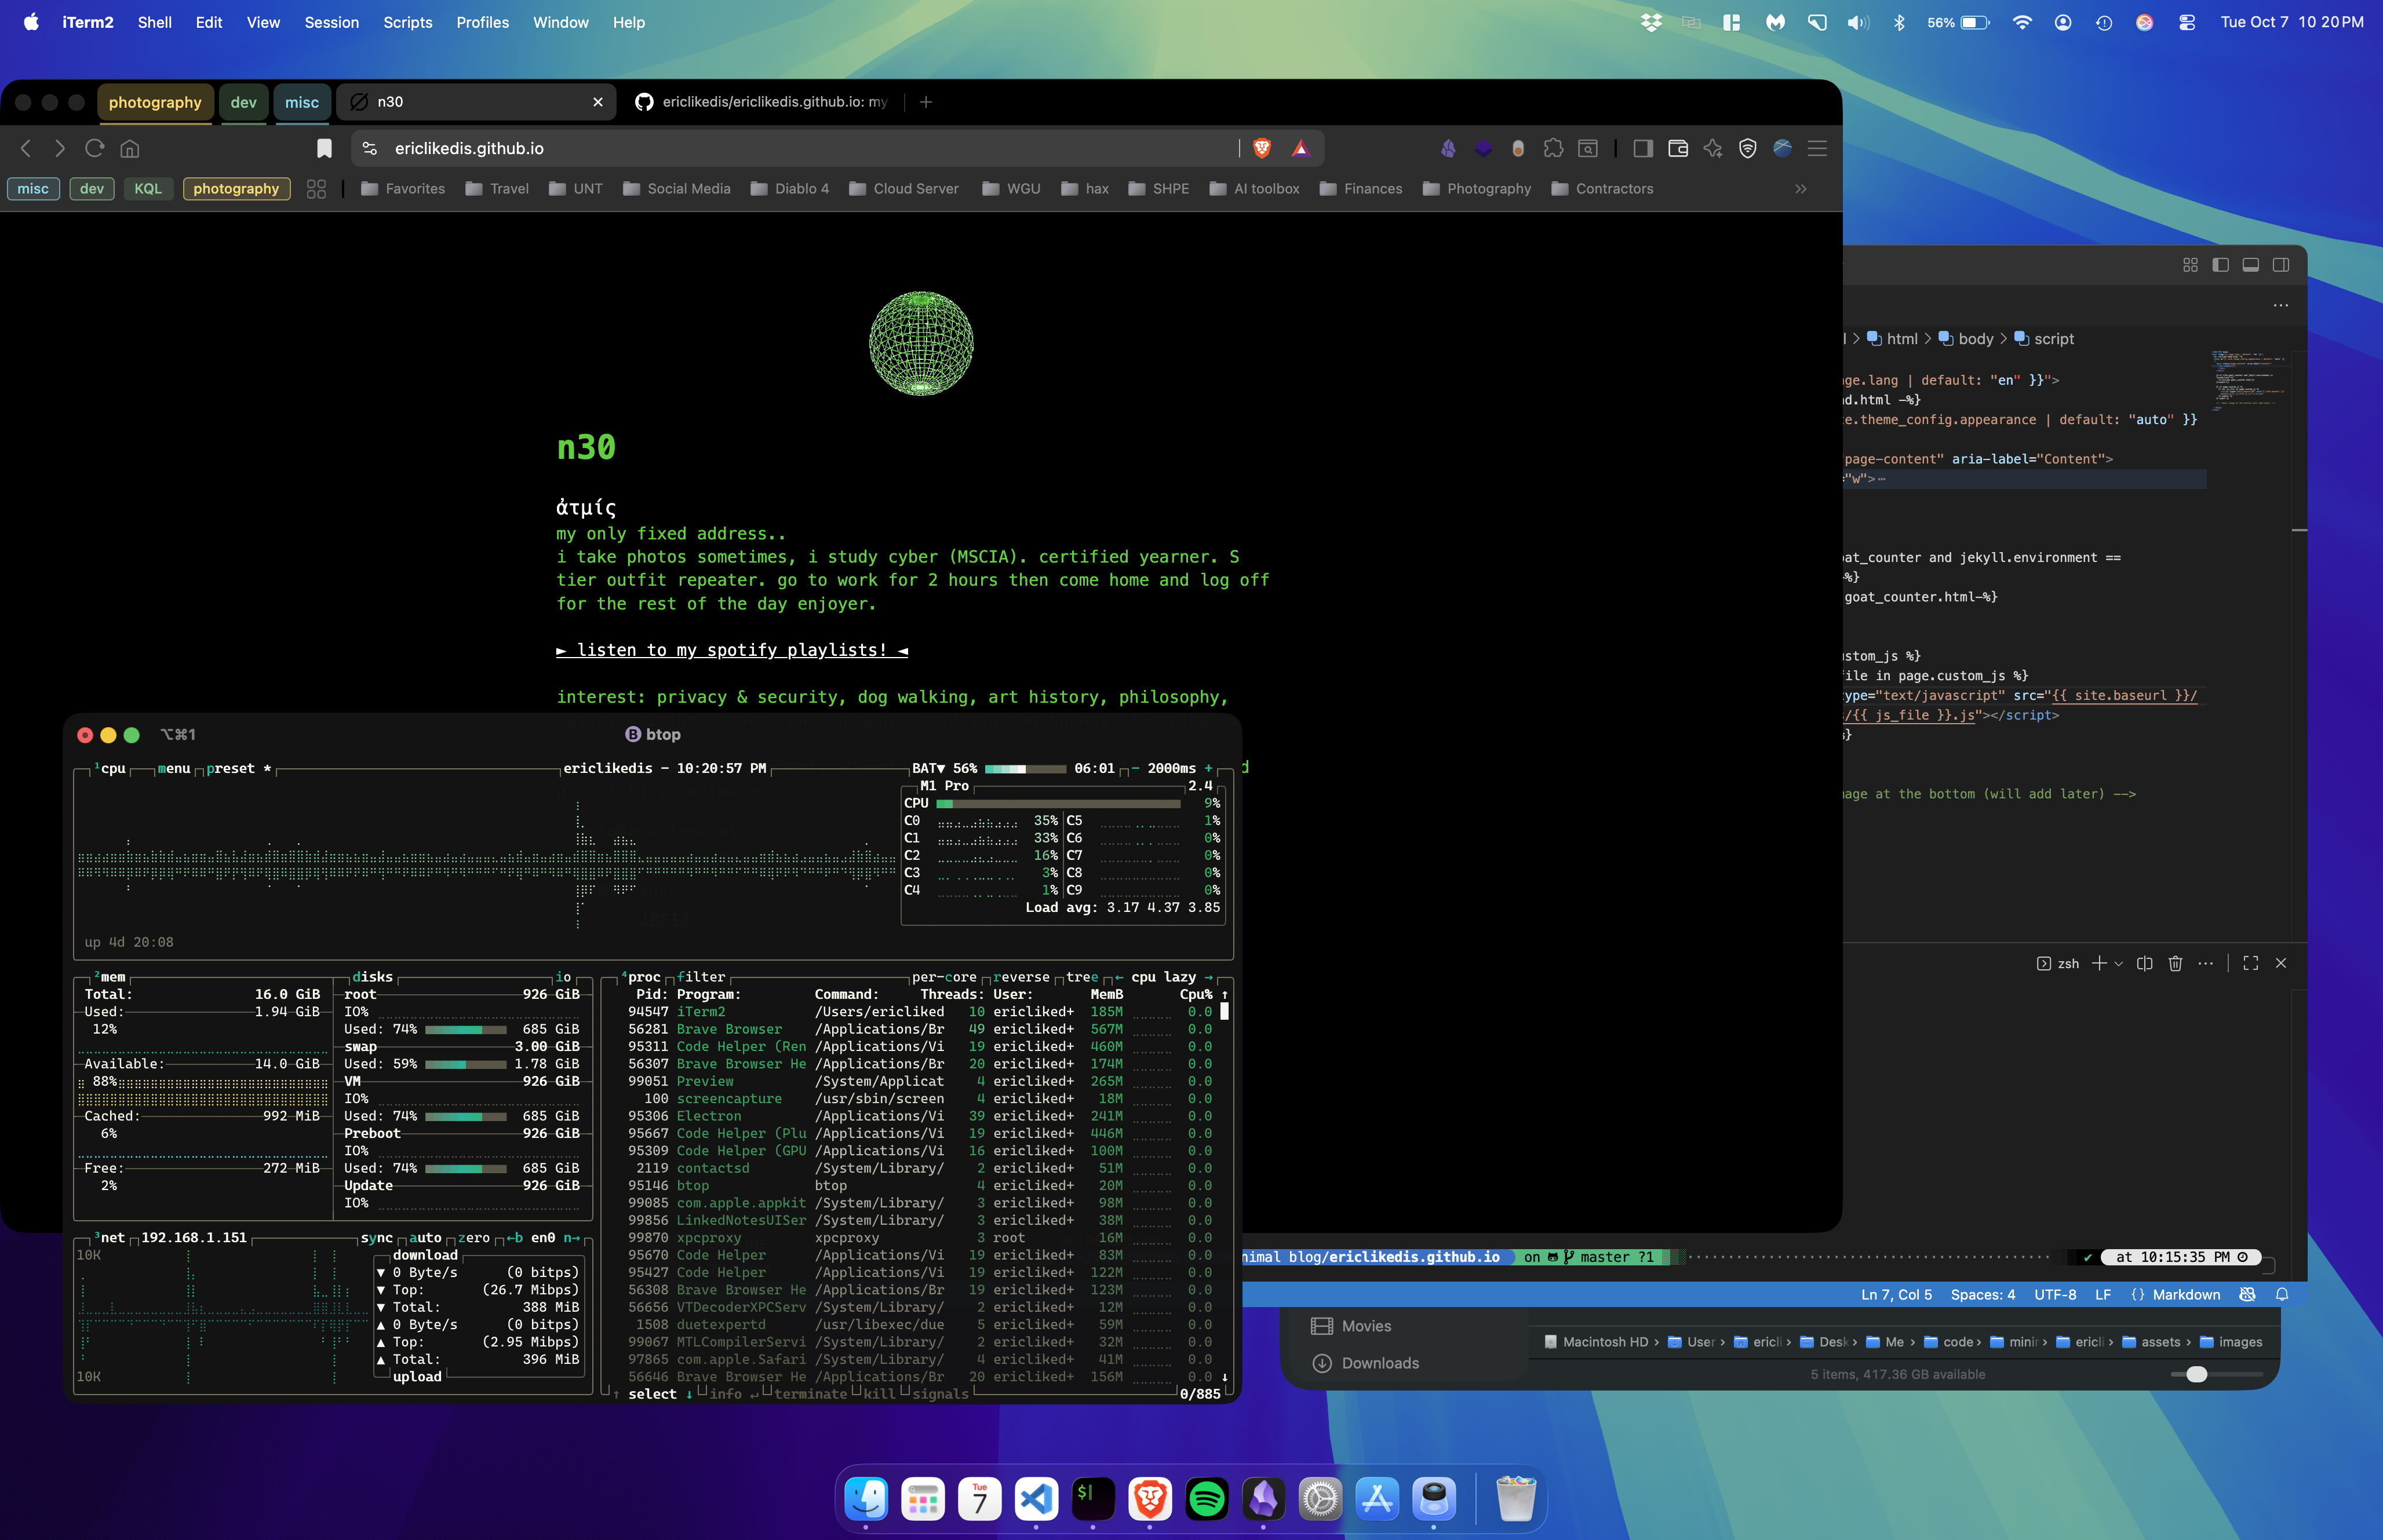Kill the zsh terminal with the trash icon
2383x1540 pixels.
[x=2175, y=963]
